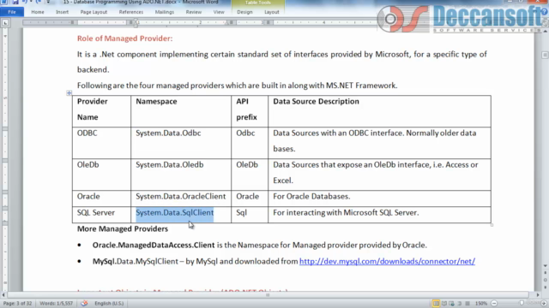This screenshot has height=308, width=549.
Task: Click the Next Page button below the scrollbar
Action: 546,287
